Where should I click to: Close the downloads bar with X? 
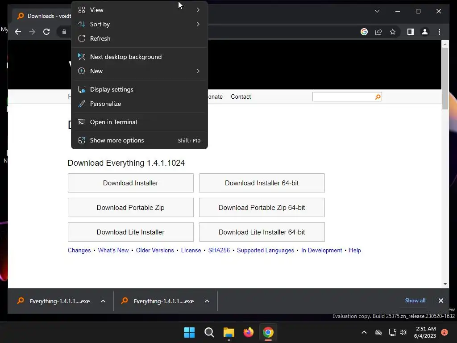[440, 301]
